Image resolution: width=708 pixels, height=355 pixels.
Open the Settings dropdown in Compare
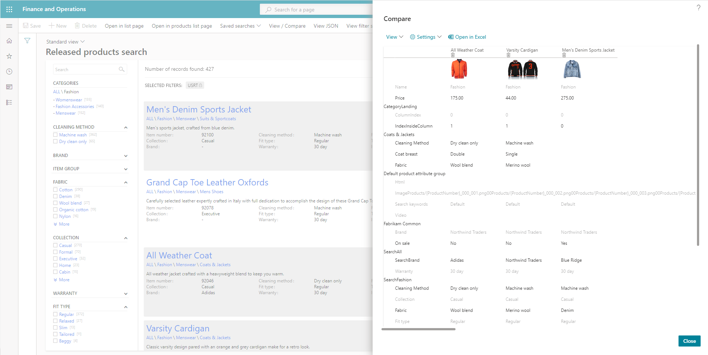click(426, 37)
